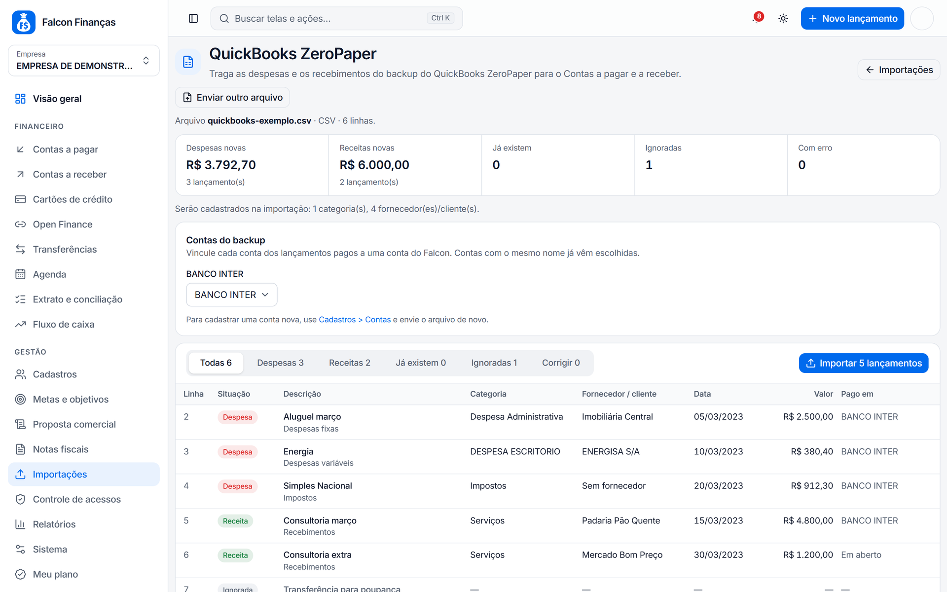Switch to the Receitas 2 tab
The width and height of the screenshot is (947, 592).
(x=350, y=363)
